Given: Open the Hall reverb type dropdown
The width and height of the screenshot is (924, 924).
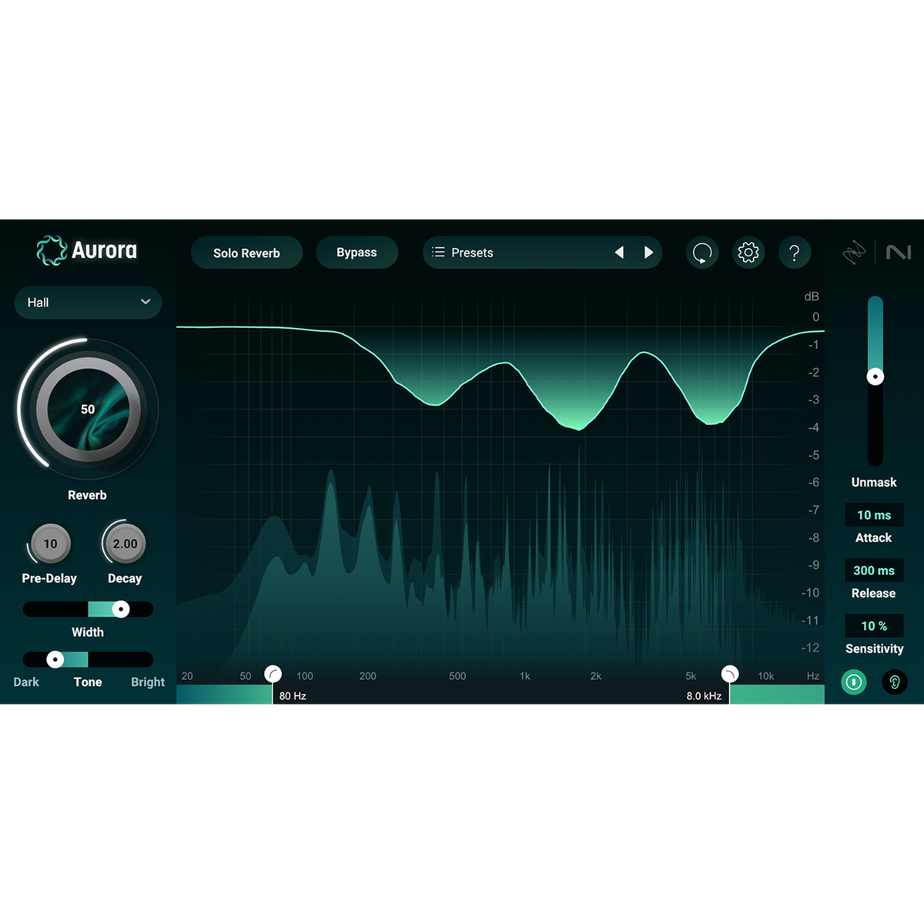Looking at the screenshot, I should 88,303.
